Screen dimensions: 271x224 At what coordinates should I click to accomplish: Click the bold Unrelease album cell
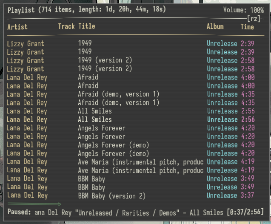(222, 119)
